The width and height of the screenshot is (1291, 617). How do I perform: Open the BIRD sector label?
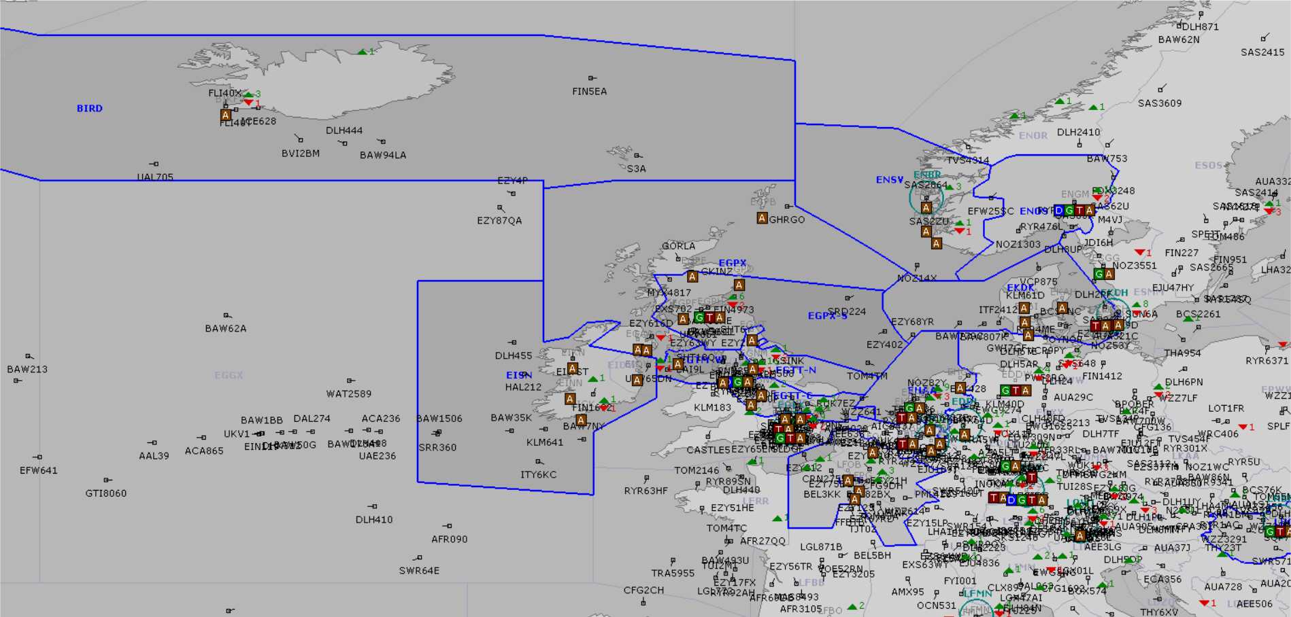click(x=89, y=108)
